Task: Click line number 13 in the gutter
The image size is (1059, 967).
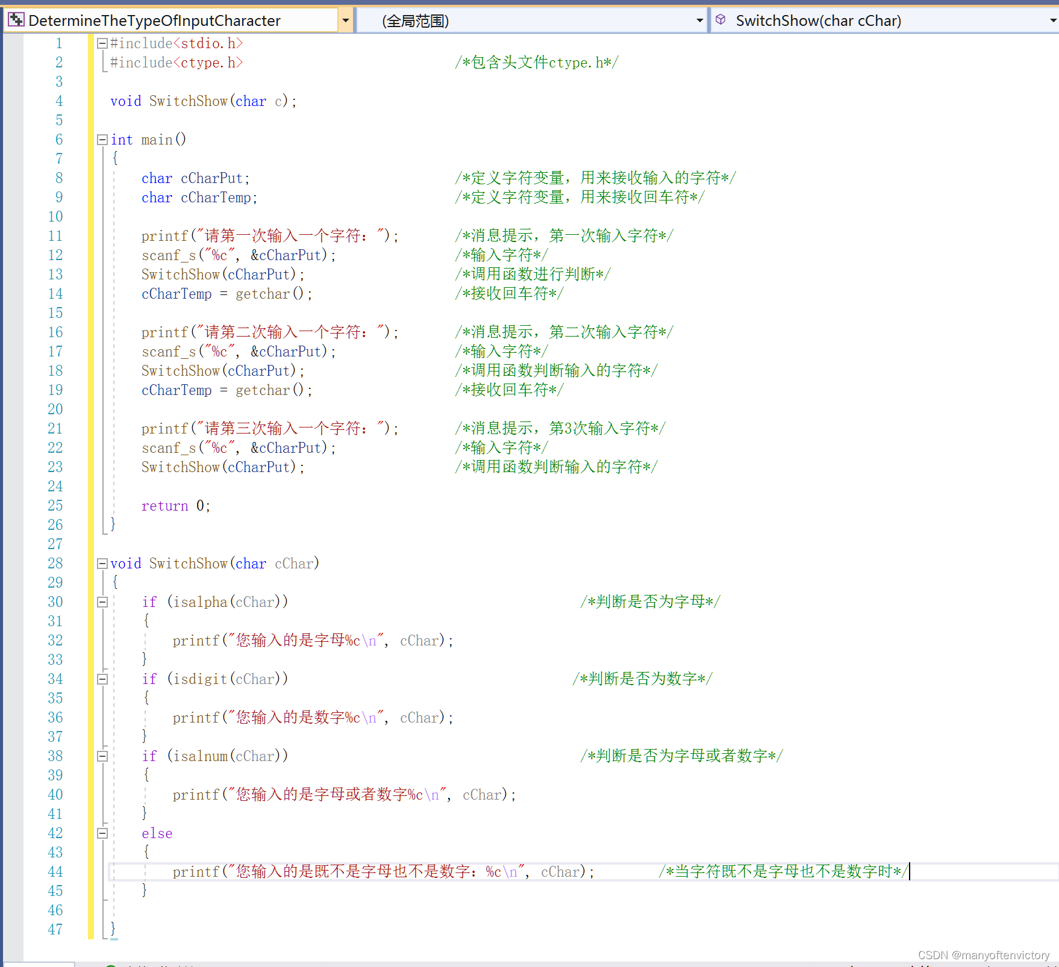Action: tap(55, 275)
